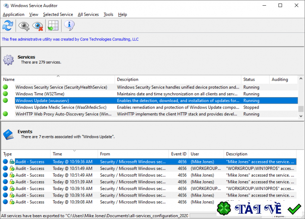Sort services by the Name column header

(57, 80)
